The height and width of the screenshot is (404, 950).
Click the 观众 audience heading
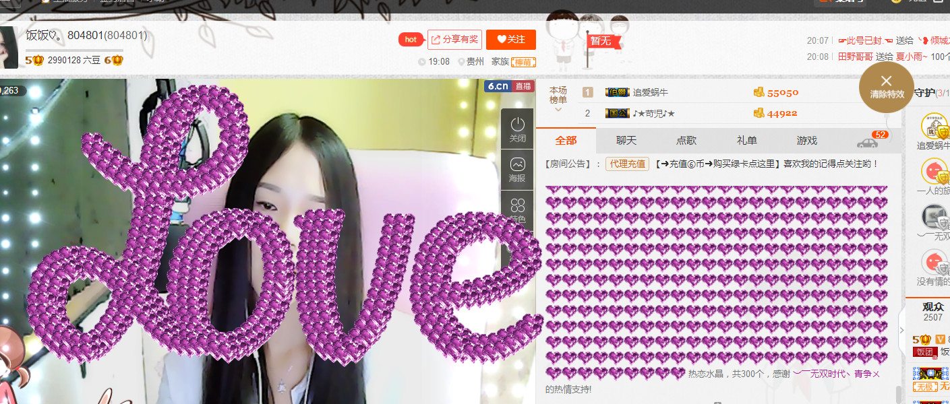pos(932,306)
